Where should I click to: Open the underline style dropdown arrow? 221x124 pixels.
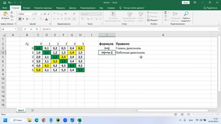click(30, 19)
